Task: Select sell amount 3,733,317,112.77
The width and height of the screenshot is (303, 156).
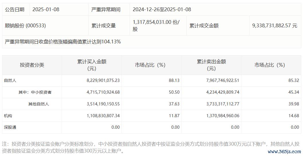Action: (223, 104)
